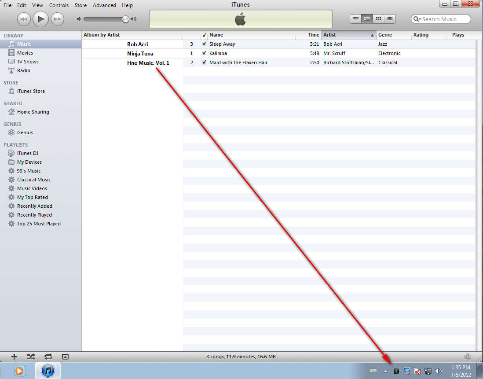Create a new playlist with the plus button
The image size is (483, 379).
(x=14, y=357)
